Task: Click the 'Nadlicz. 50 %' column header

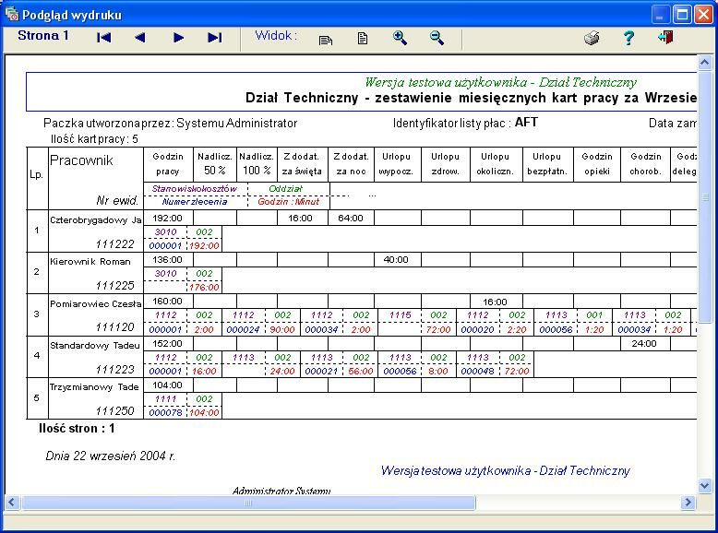Action: (215, 164)
